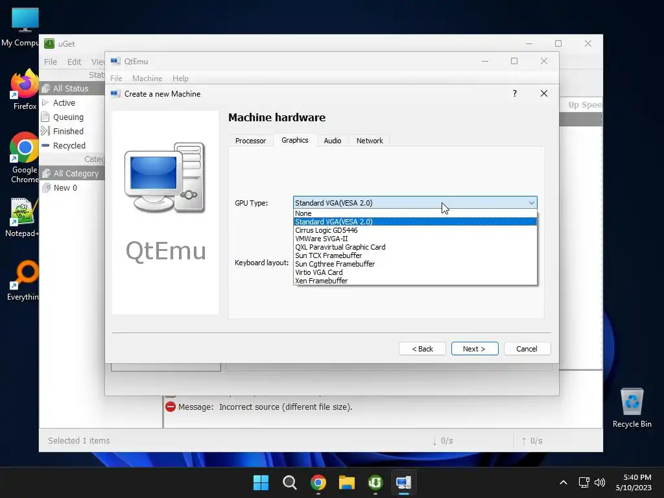
Task: Click the Back button
Action: [x=422, y=348]
